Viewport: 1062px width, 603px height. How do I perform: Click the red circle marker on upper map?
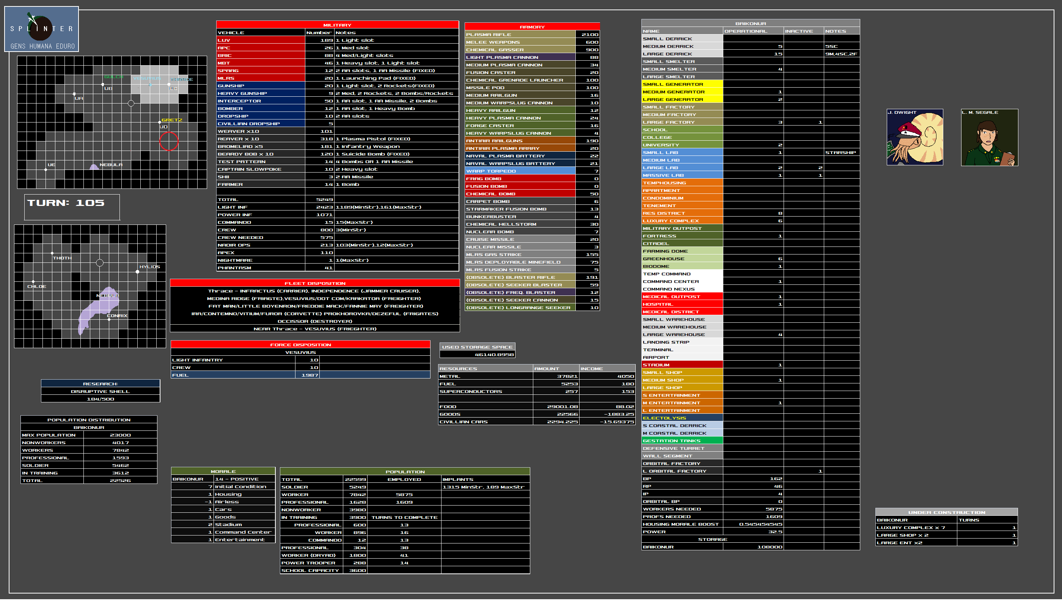click(x=168, y=141)
